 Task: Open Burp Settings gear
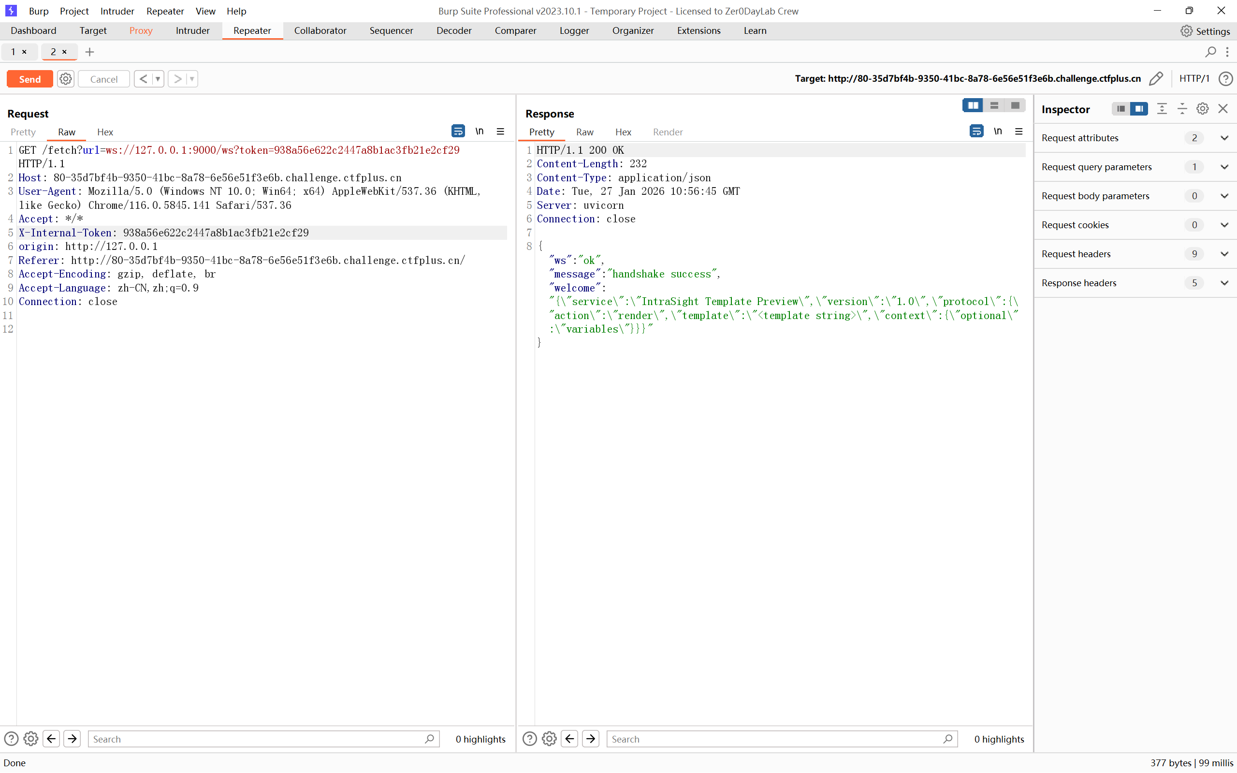[x=1186, y=30]
